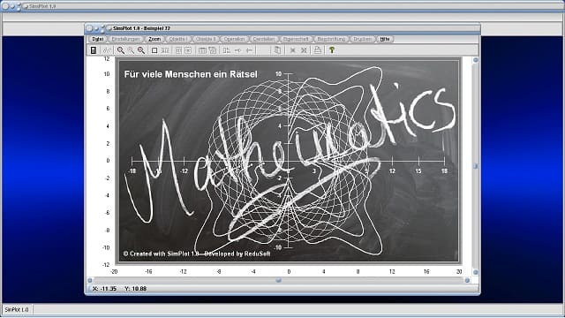Click the horizontal slider center thumb below plot
565x318 pixels.
click(279, 280)
